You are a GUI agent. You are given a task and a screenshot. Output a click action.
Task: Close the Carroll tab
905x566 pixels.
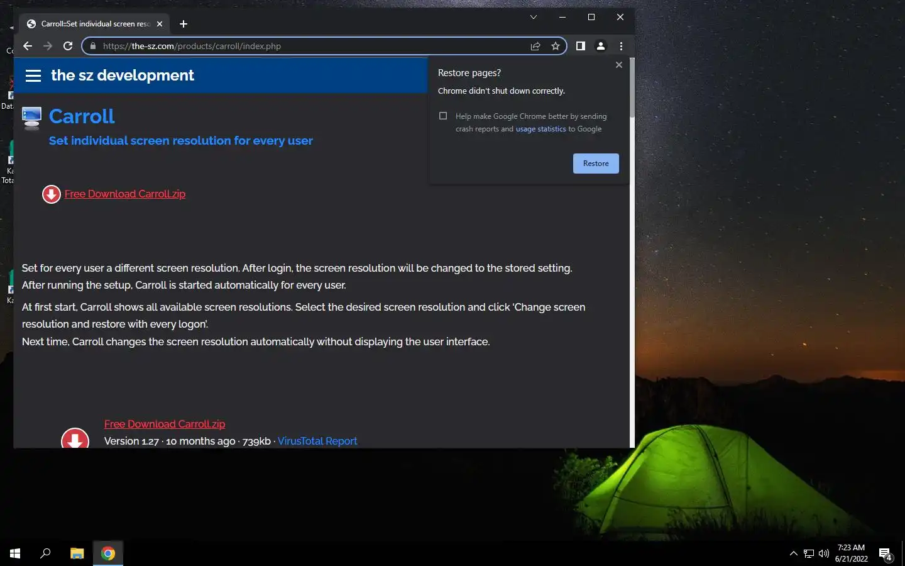point(160,24)
